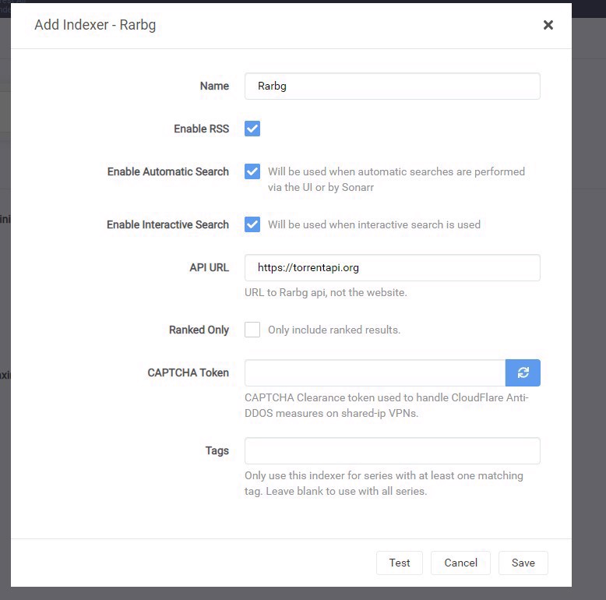The width and height of the screenshot is (606, 600).
Task: Cancel adding the indexer
Action: (460, 563)
